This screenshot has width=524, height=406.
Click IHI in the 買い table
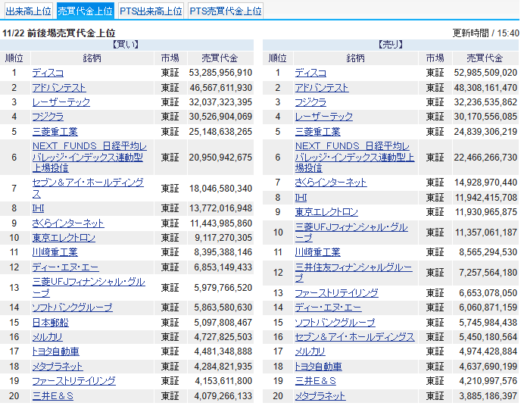tap(38, 208)
